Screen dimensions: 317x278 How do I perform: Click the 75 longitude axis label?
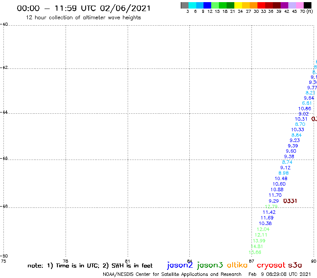[3, 261]
